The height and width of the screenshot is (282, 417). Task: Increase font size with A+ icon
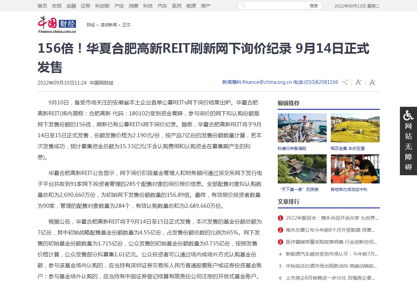(359, 82)
